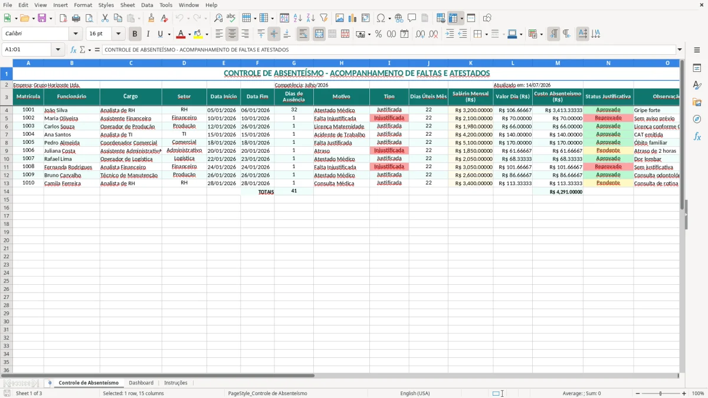Open Find and Replace icon
The image size is (708, 398).
[x=218, y=18]
